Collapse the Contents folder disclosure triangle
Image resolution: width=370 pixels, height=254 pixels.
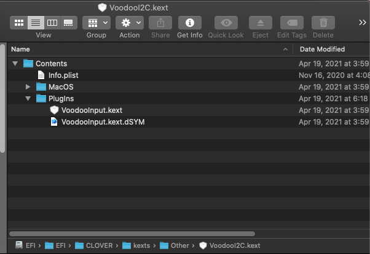[x=15, y=63]
